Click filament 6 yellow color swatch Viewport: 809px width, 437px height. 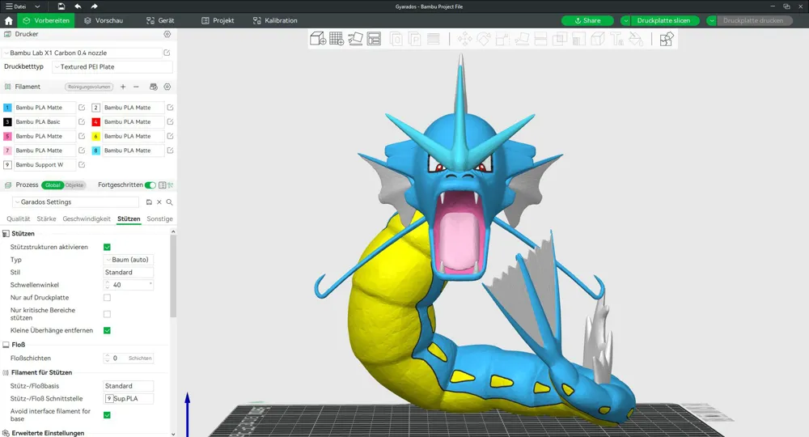[96, 136]
